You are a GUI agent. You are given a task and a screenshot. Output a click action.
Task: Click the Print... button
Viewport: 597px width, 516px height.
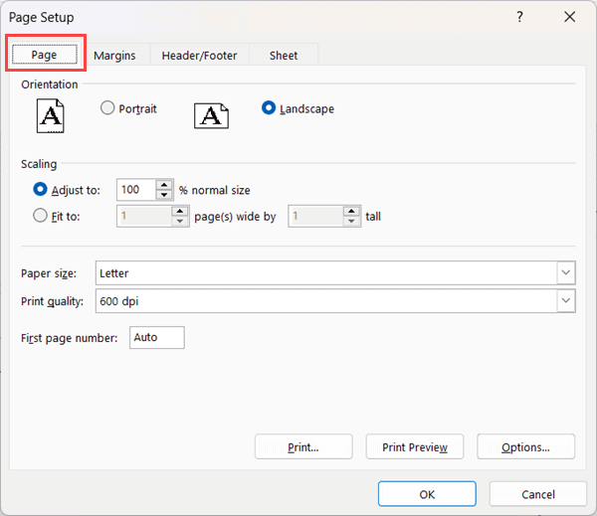click(303, 447)
